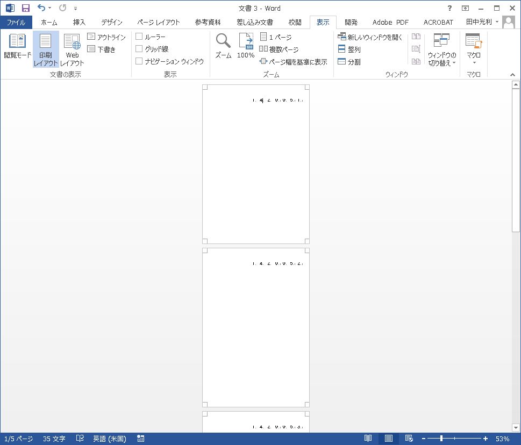This screenshot has width=521, height=445.
Task: Switch to the ページ レイアウト tab
Action: point(159,22)
